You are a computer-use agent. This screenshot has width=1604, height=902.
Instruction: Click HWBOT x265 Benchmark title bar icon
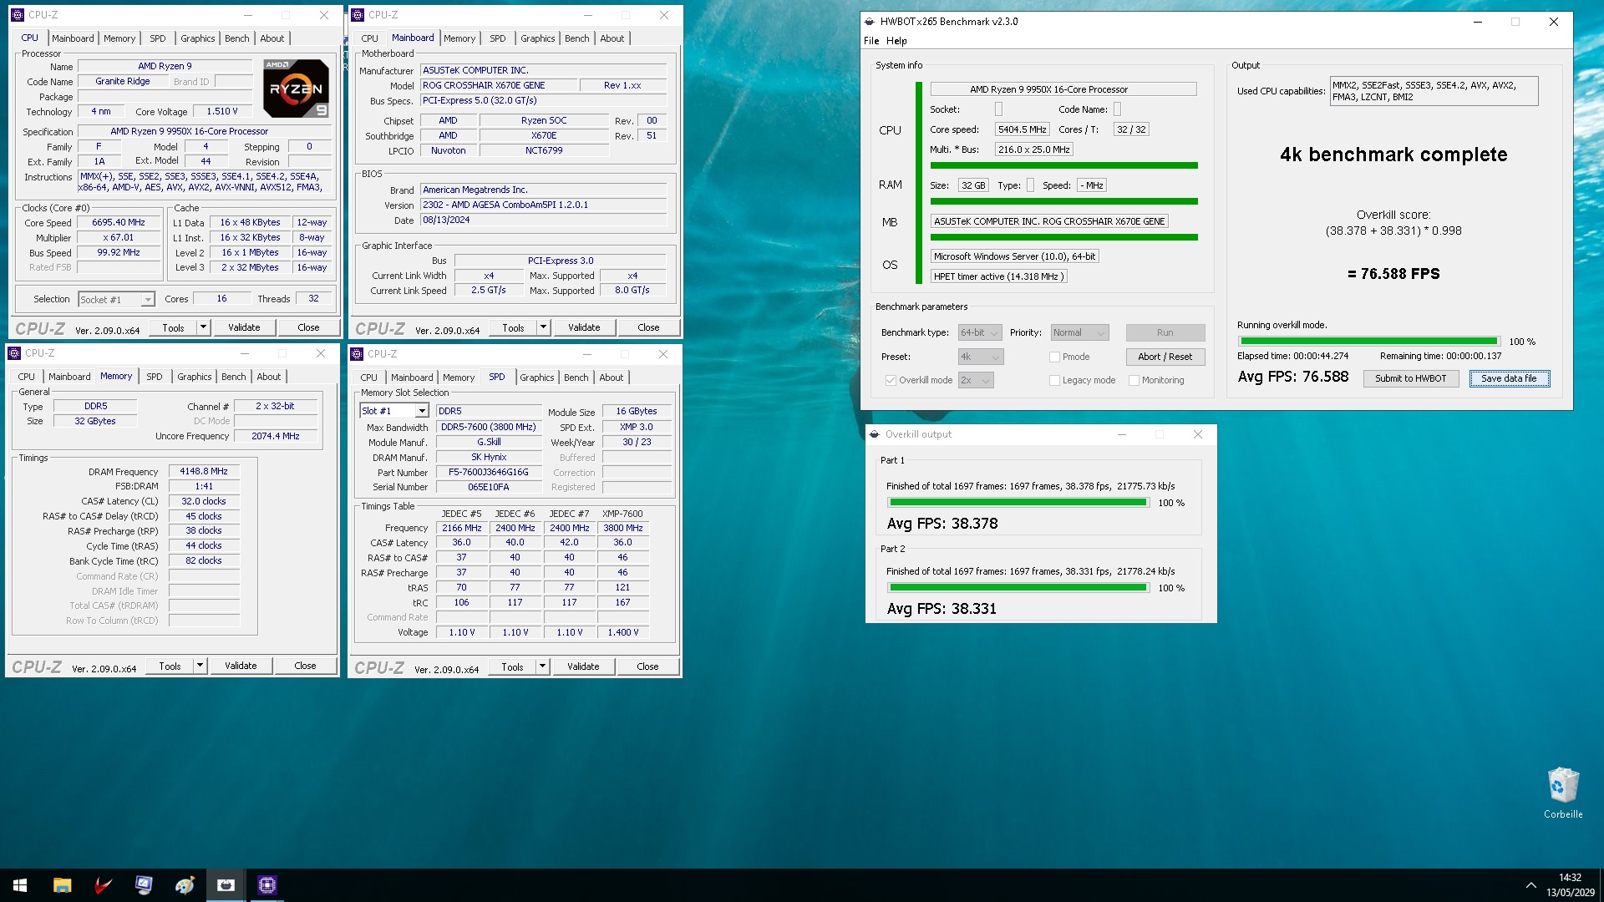pyautogui.click(x=870, y=22)
